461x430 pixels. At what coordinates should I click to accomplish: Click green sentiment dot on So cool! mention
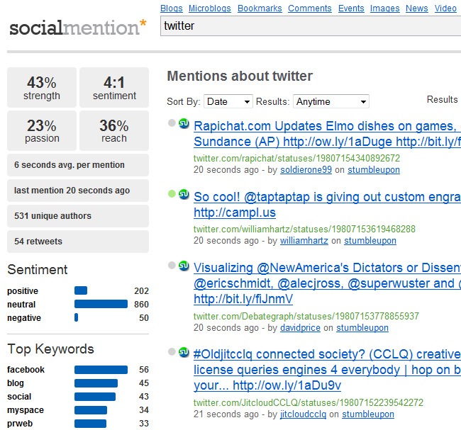tap(172, 193)
